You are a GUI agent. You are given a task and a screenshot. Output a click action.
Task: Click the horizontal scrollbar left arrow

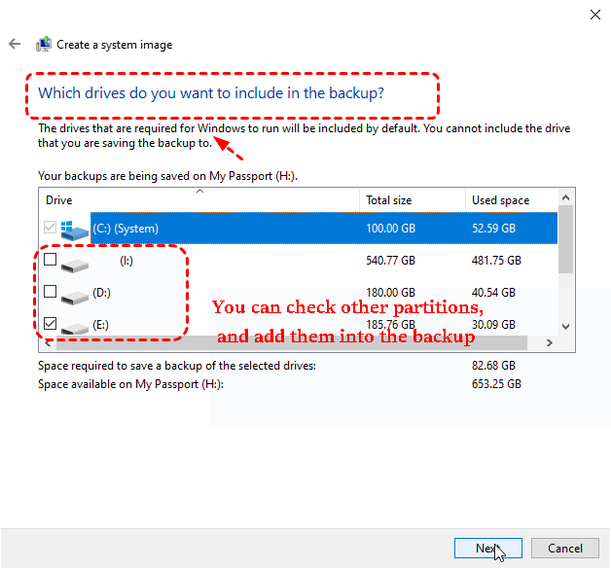point(46,343)
